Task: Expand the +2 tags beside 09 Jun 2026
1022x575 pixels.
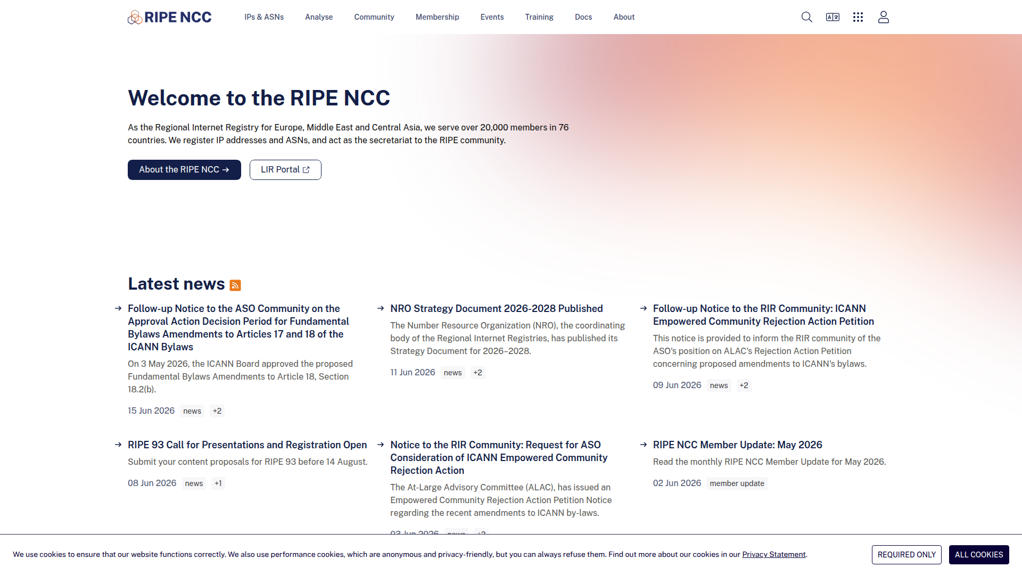Action: (744, 385)
